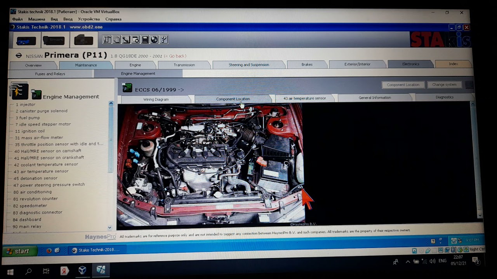Open Task View on Windows taskbar
Viewport: 497px width, 279px height.
pos(46,271)
